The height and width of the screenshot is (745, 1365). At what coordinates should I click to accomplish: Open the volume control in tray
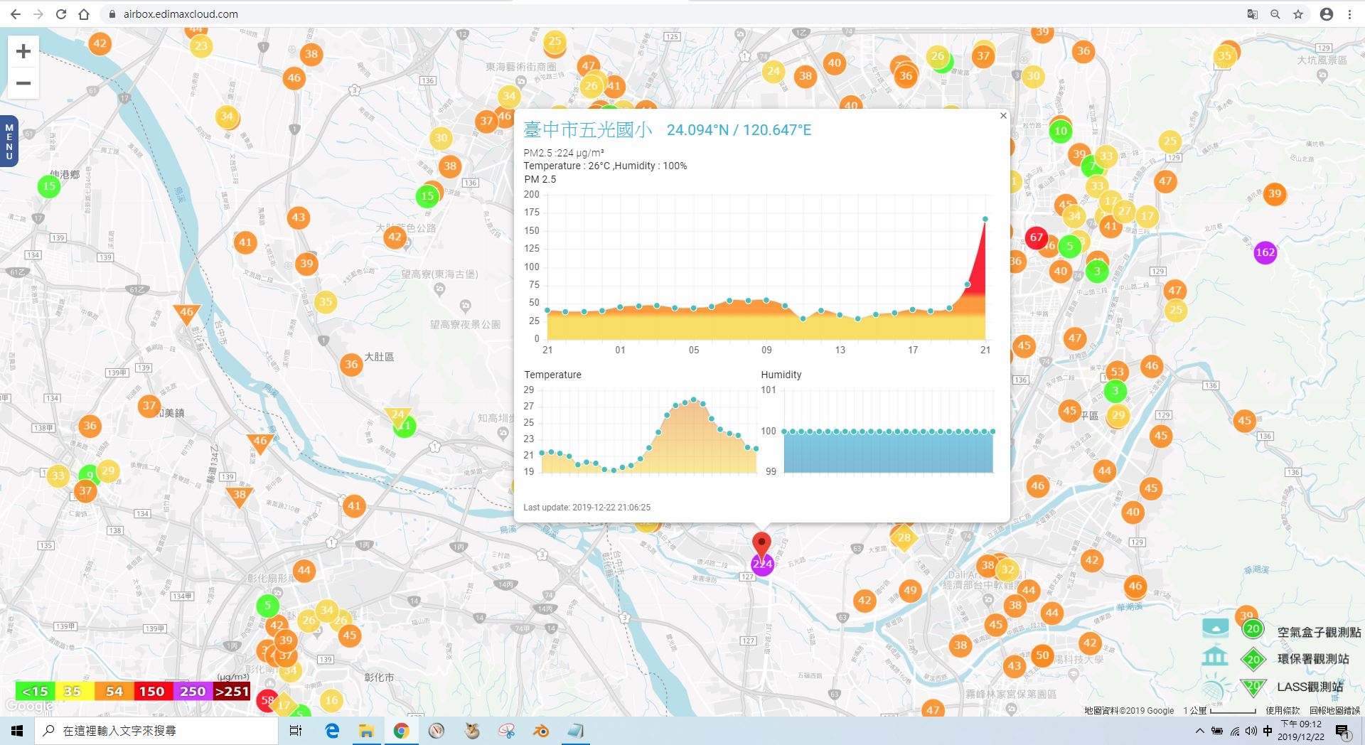(1251, 731)
